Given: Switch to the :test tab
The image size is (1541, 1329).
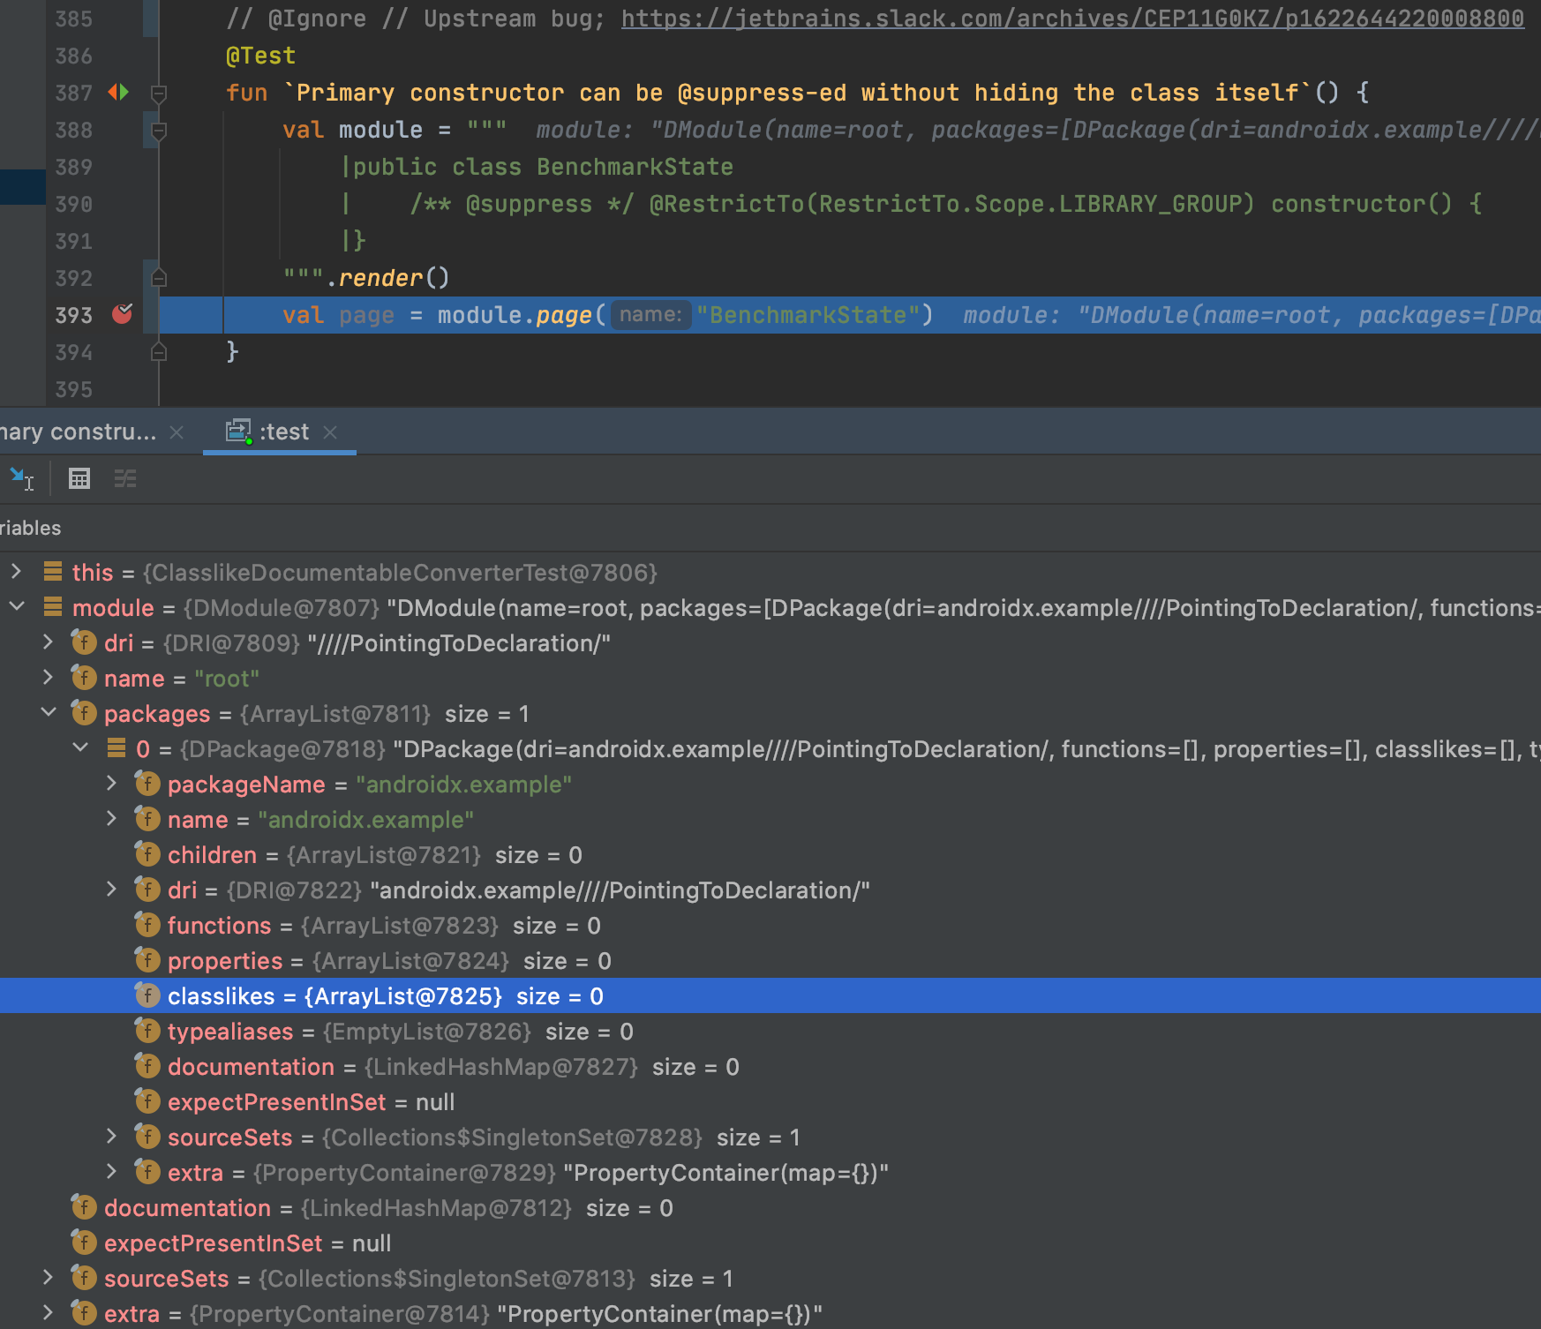Looking at the screenshot, I should click(284, 431).
